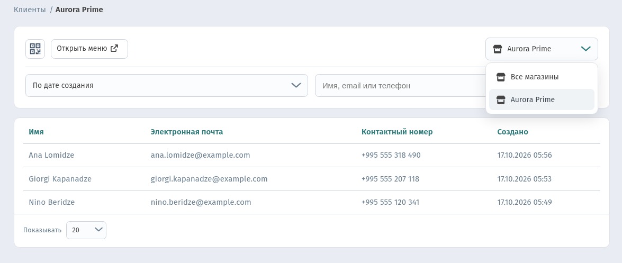Image resolution: width=622 pixels, height=263 pixels.
Task: Click Aurora Prime in the breadcrumb
Action: coord(79,10)
